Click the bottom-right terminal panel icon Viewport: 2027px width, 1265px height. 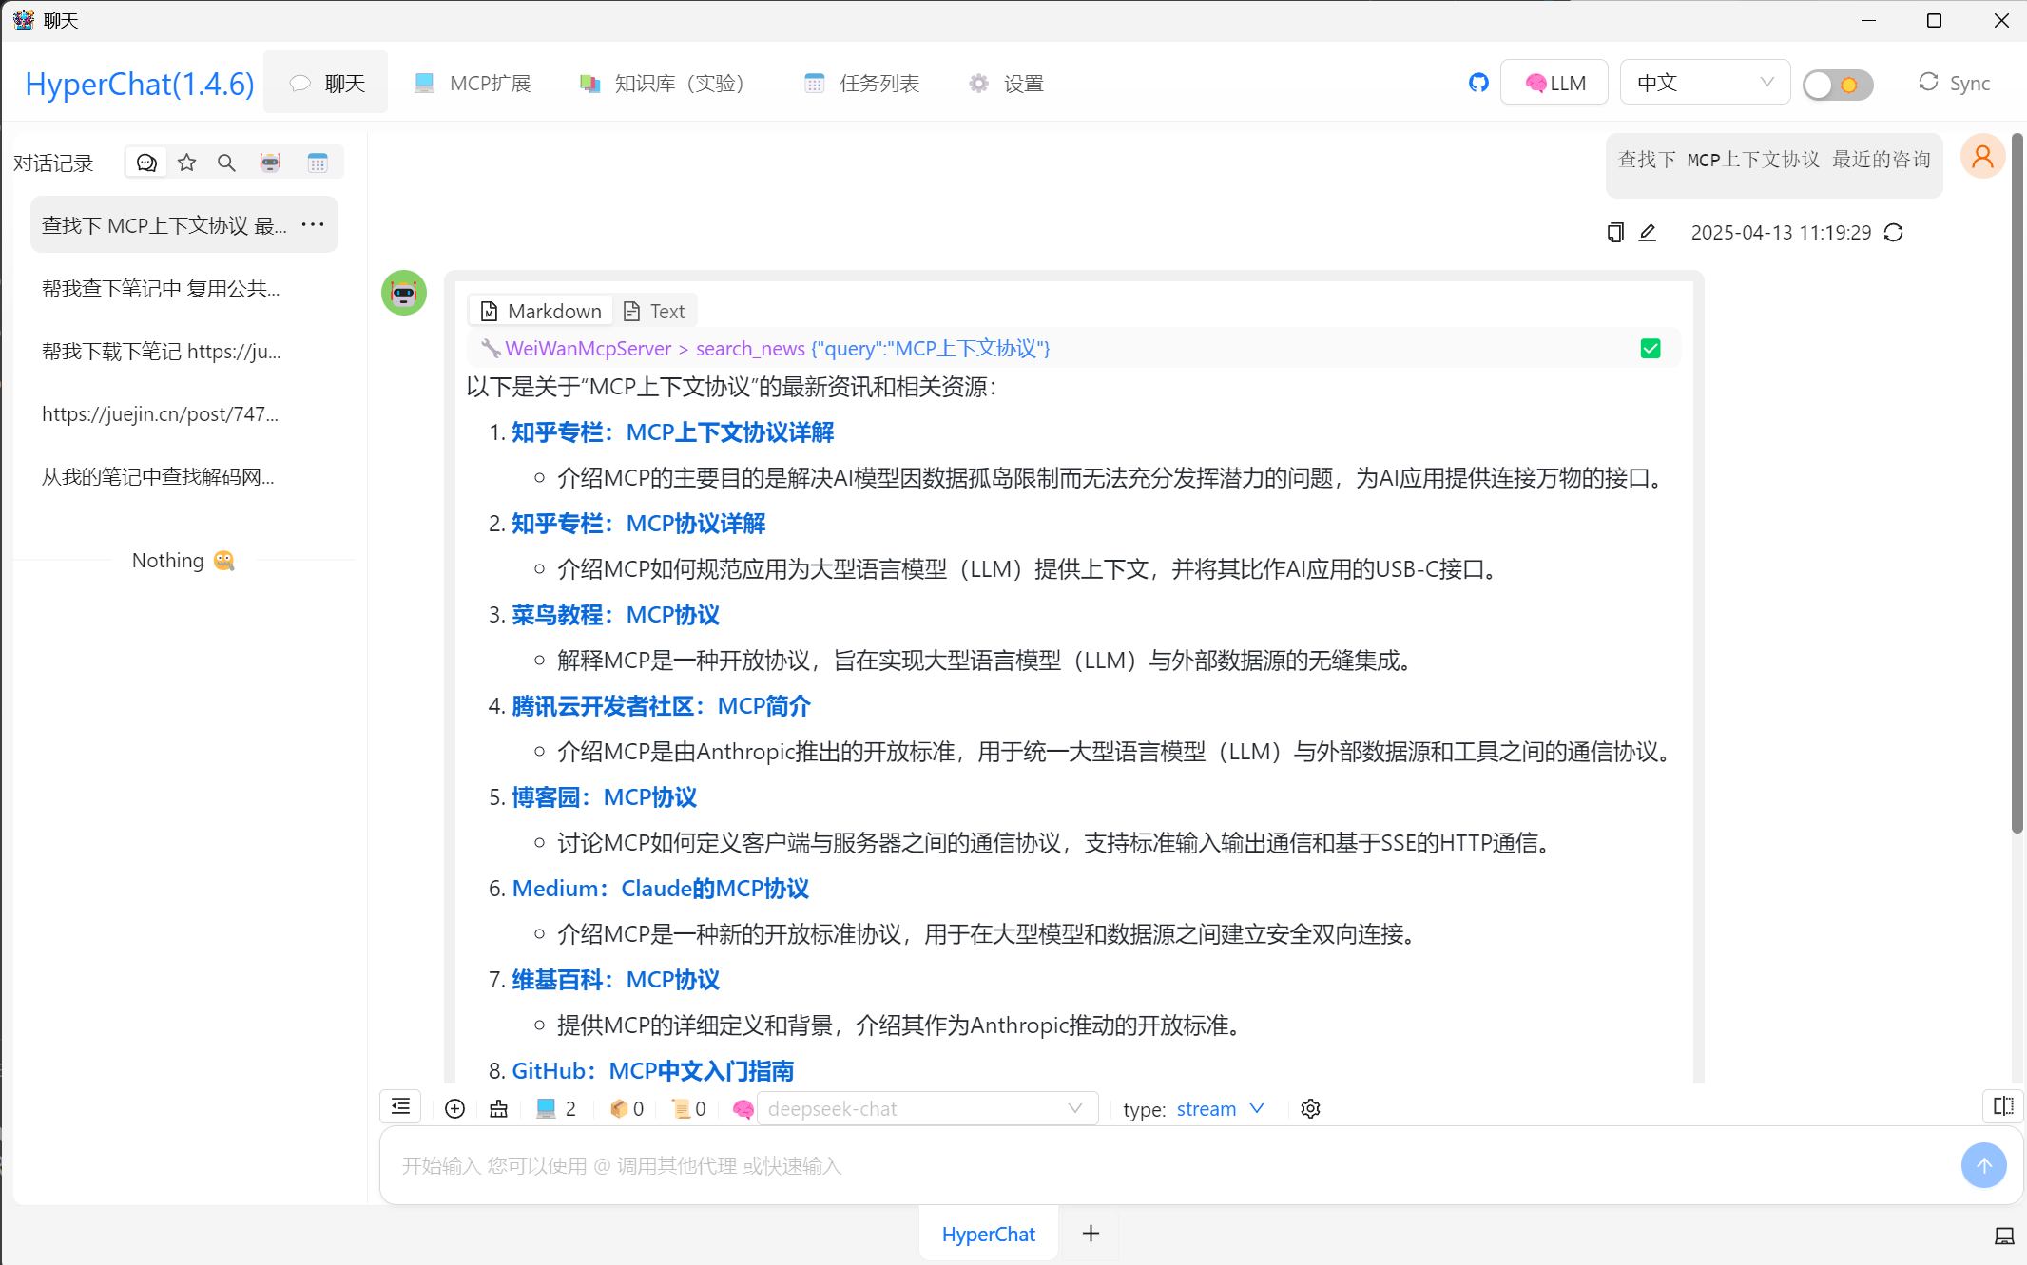click(2004, 1236)
